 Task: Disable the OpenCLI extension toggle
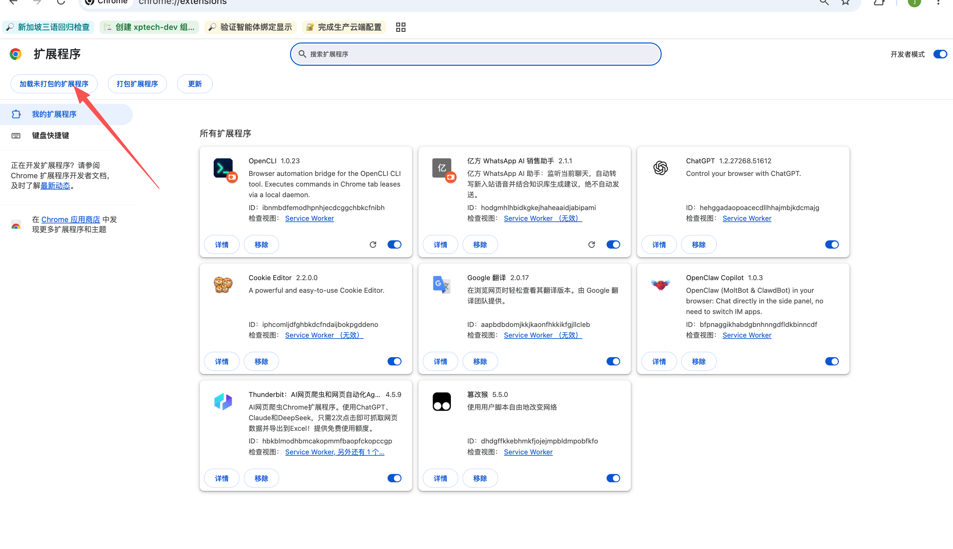395,245
